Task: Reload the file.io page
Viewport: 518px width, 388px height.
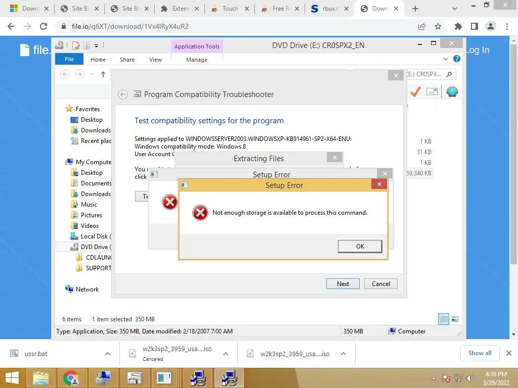Action: coord(44,26)
